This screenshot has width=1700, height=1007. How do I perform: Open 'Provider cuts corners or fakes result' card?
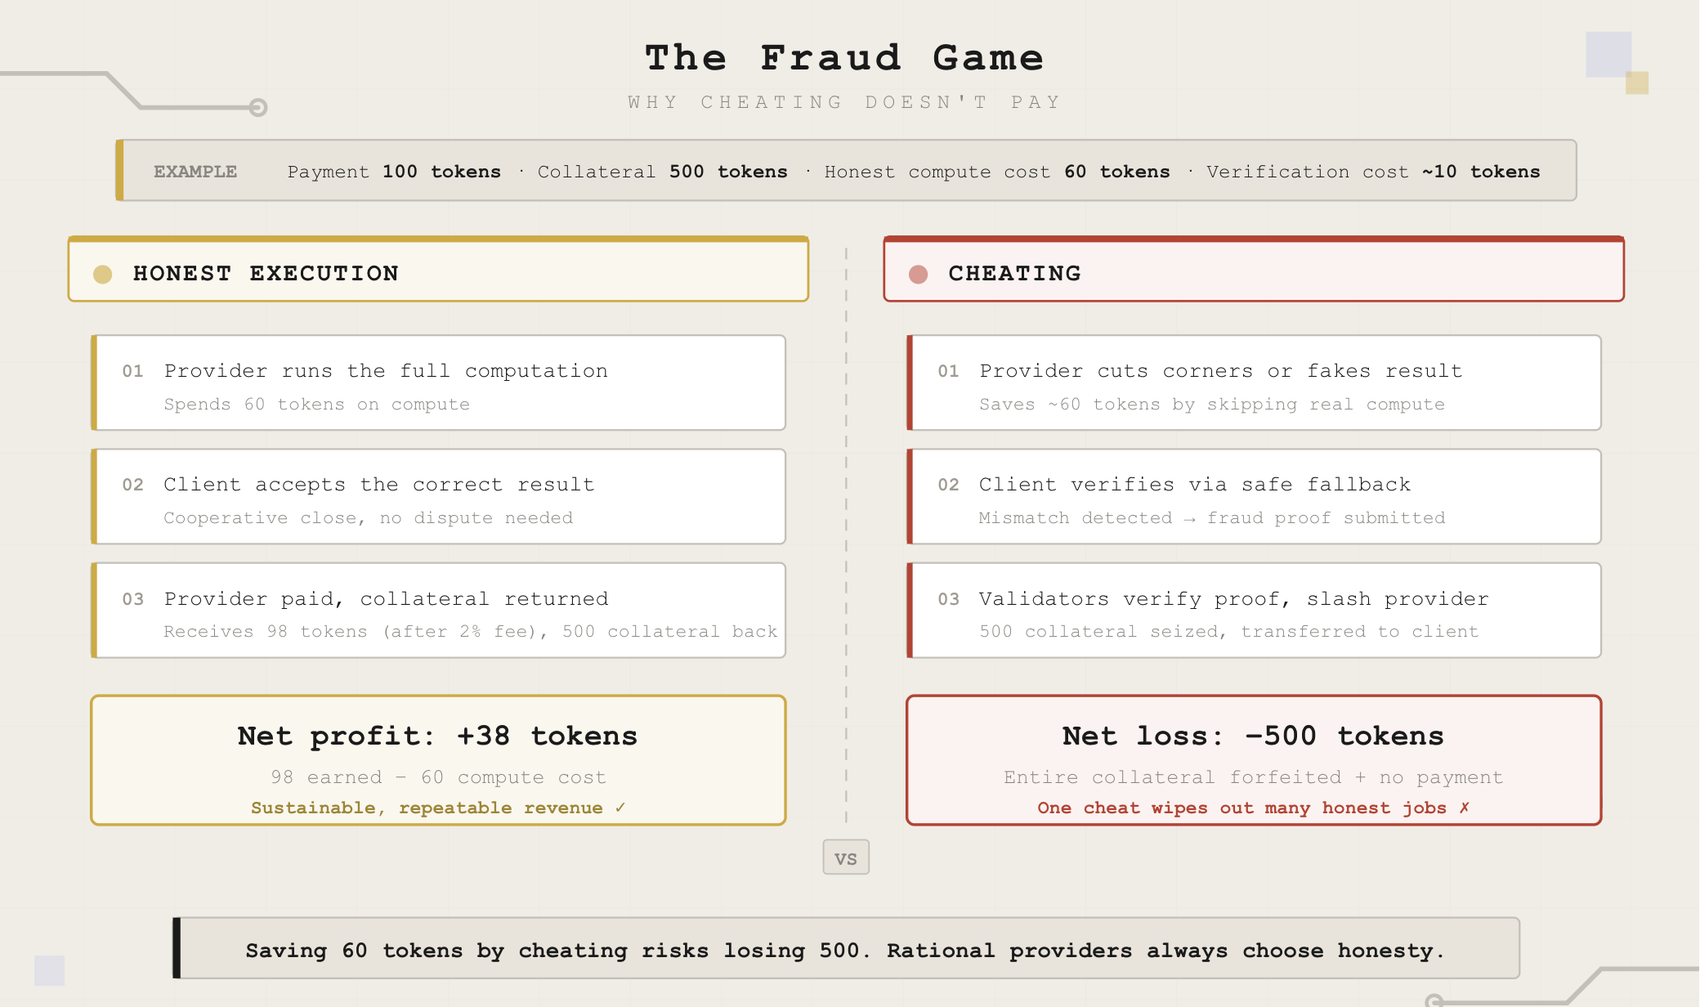tap(1254, 383)
